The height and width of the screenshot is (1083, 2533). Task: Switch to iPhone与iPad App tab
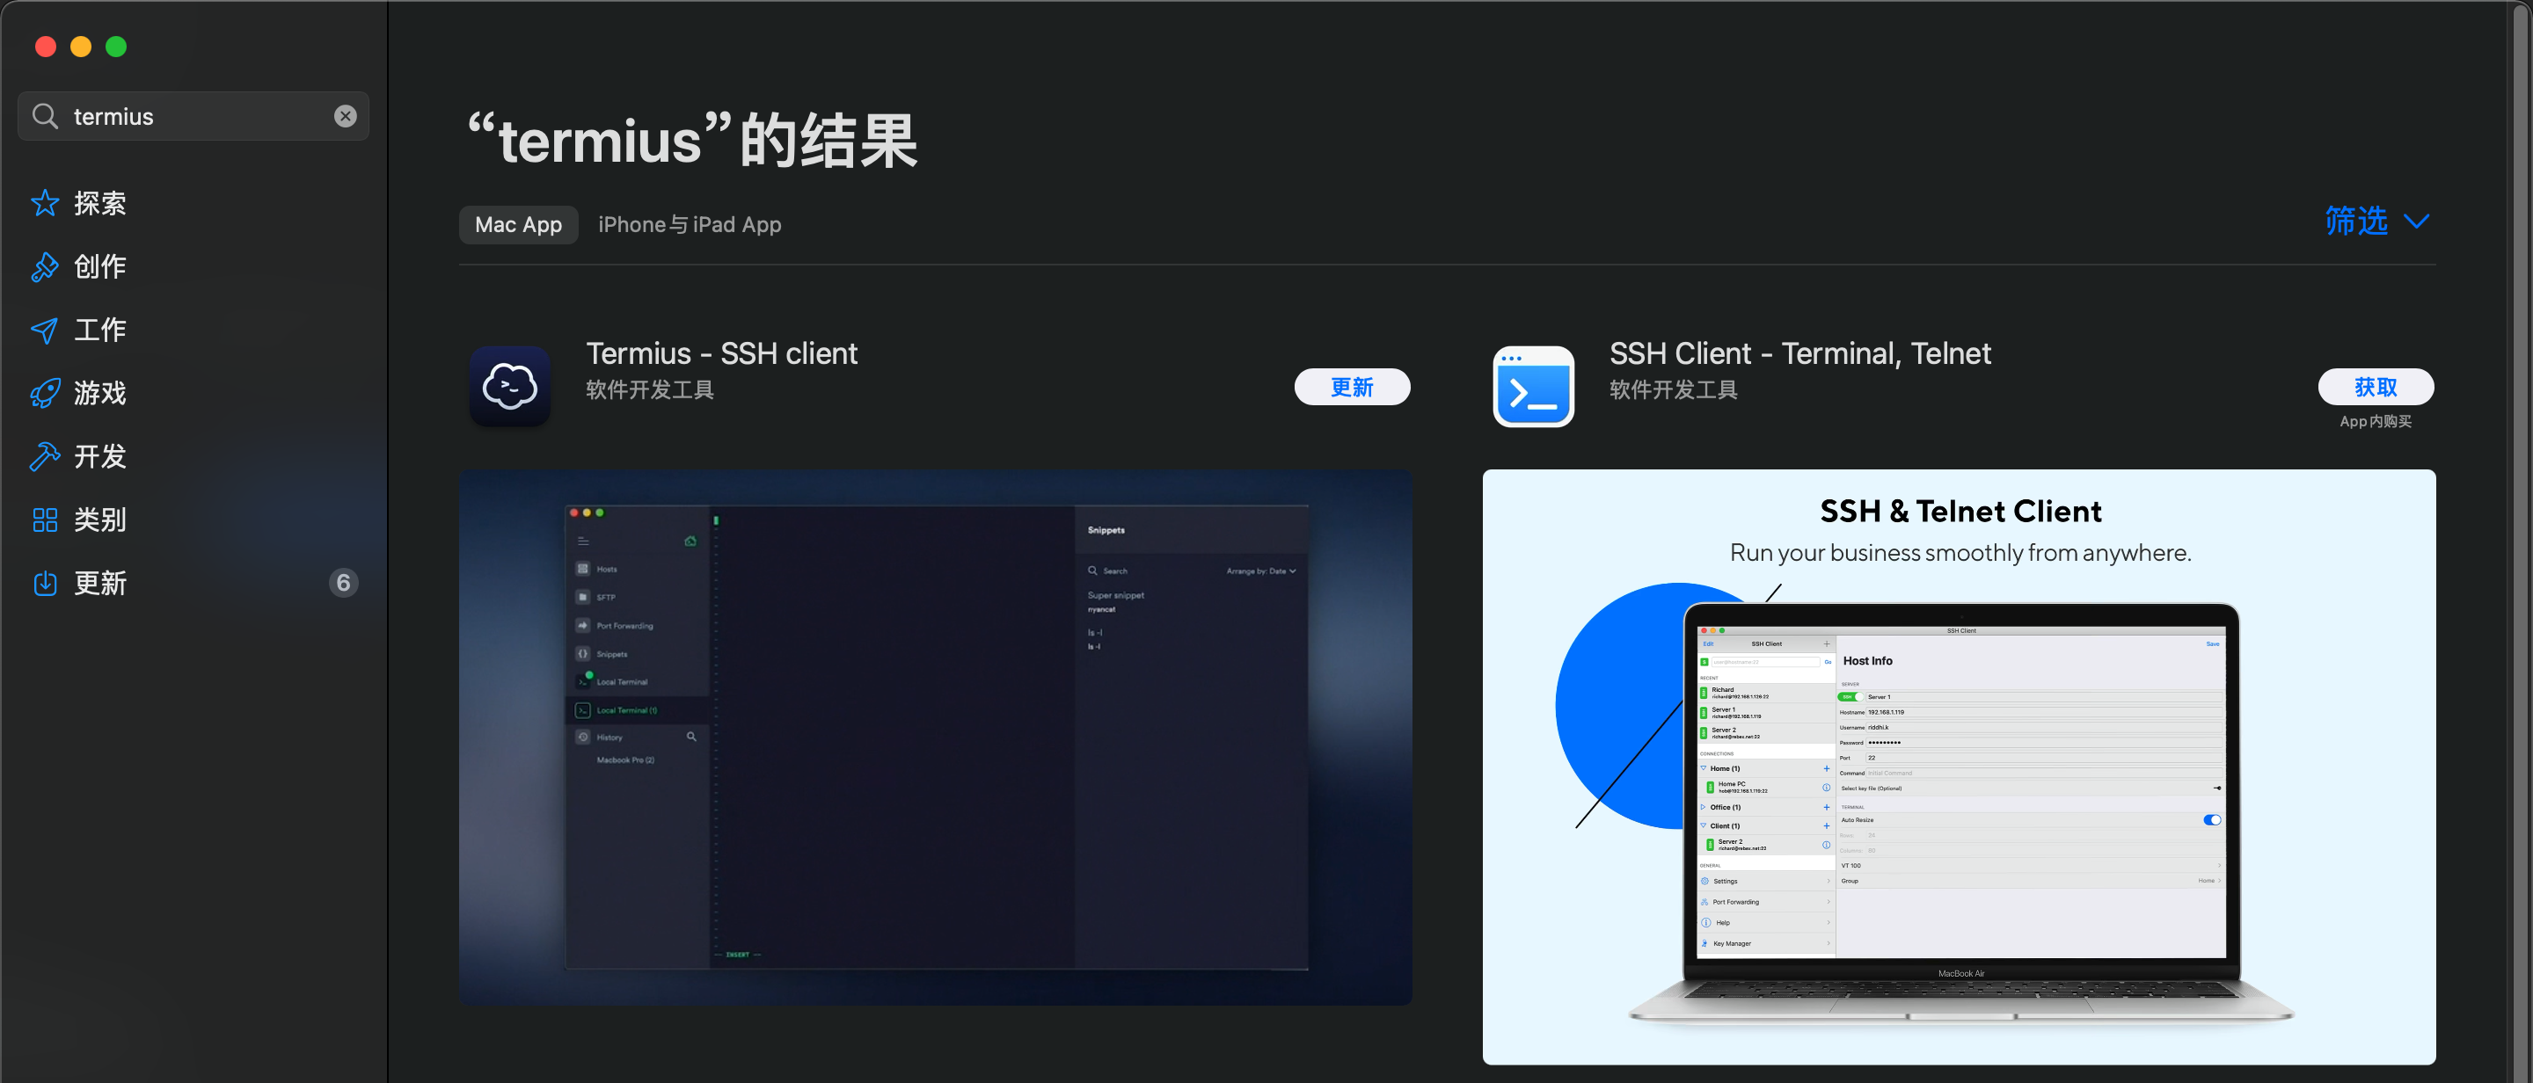[690, 225]
